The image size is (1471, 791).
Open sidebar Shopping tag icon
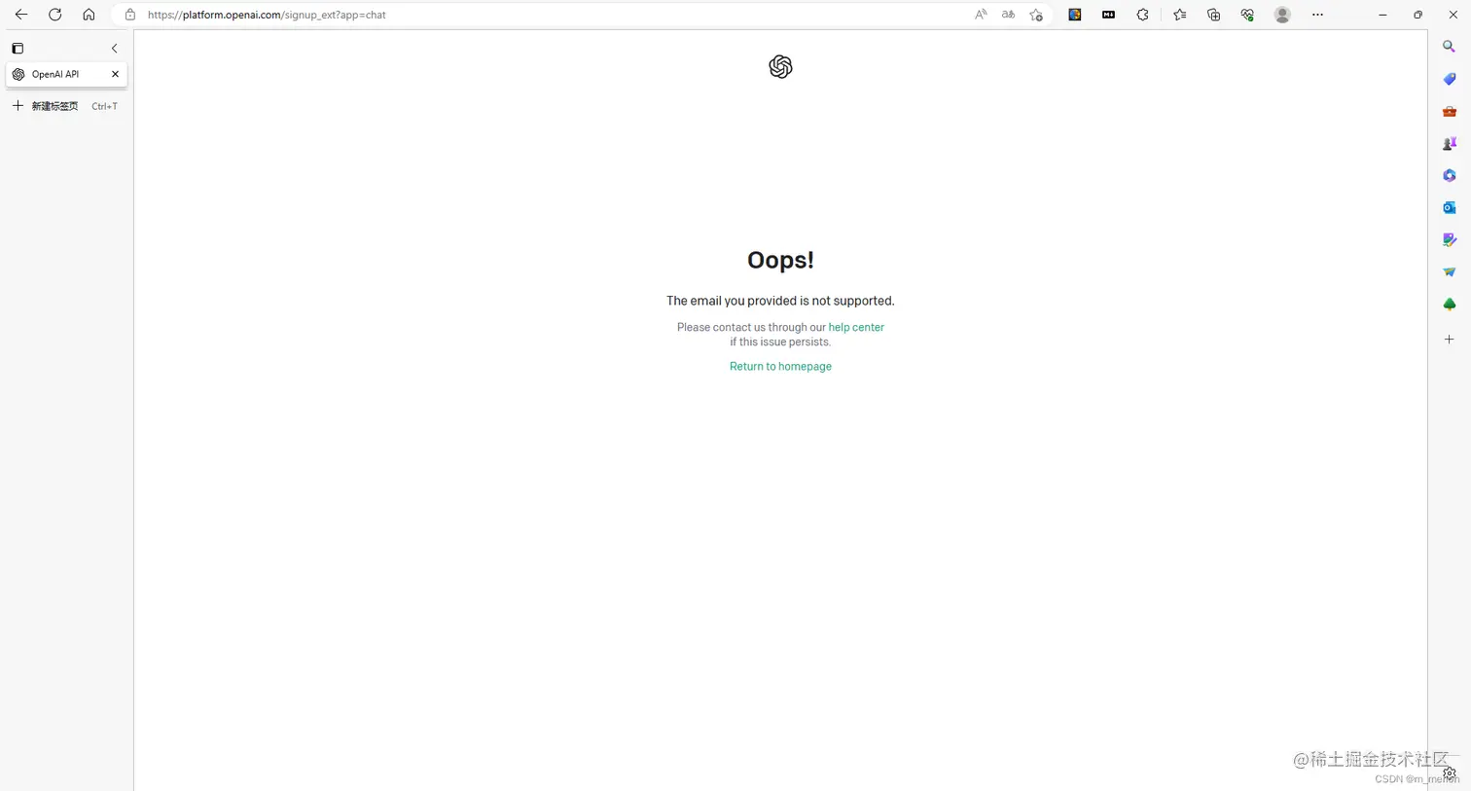(1449, 79)
